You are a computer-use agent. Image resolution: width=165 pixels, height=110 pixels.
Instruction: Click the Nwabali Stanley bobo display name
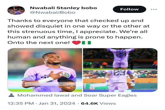pyautogui.click(x=64, y=8)
